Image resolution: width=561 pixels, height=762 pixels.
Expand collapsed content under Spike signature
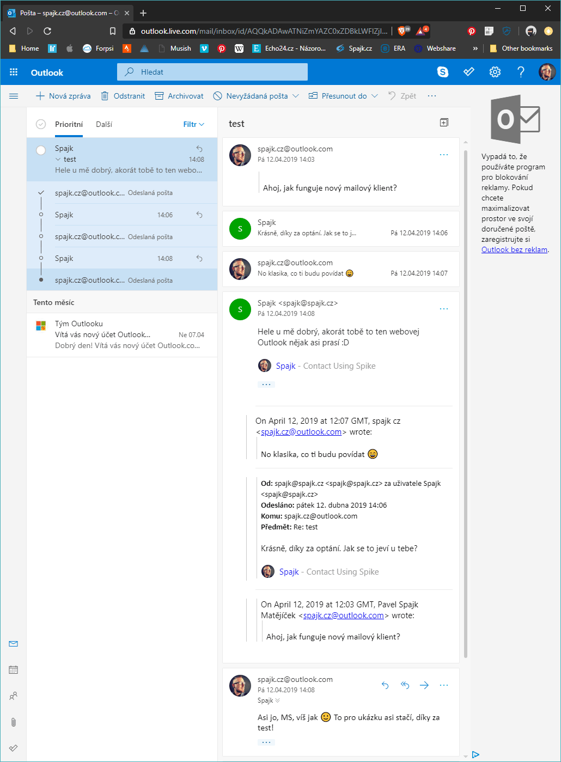[x=266, y=384]
